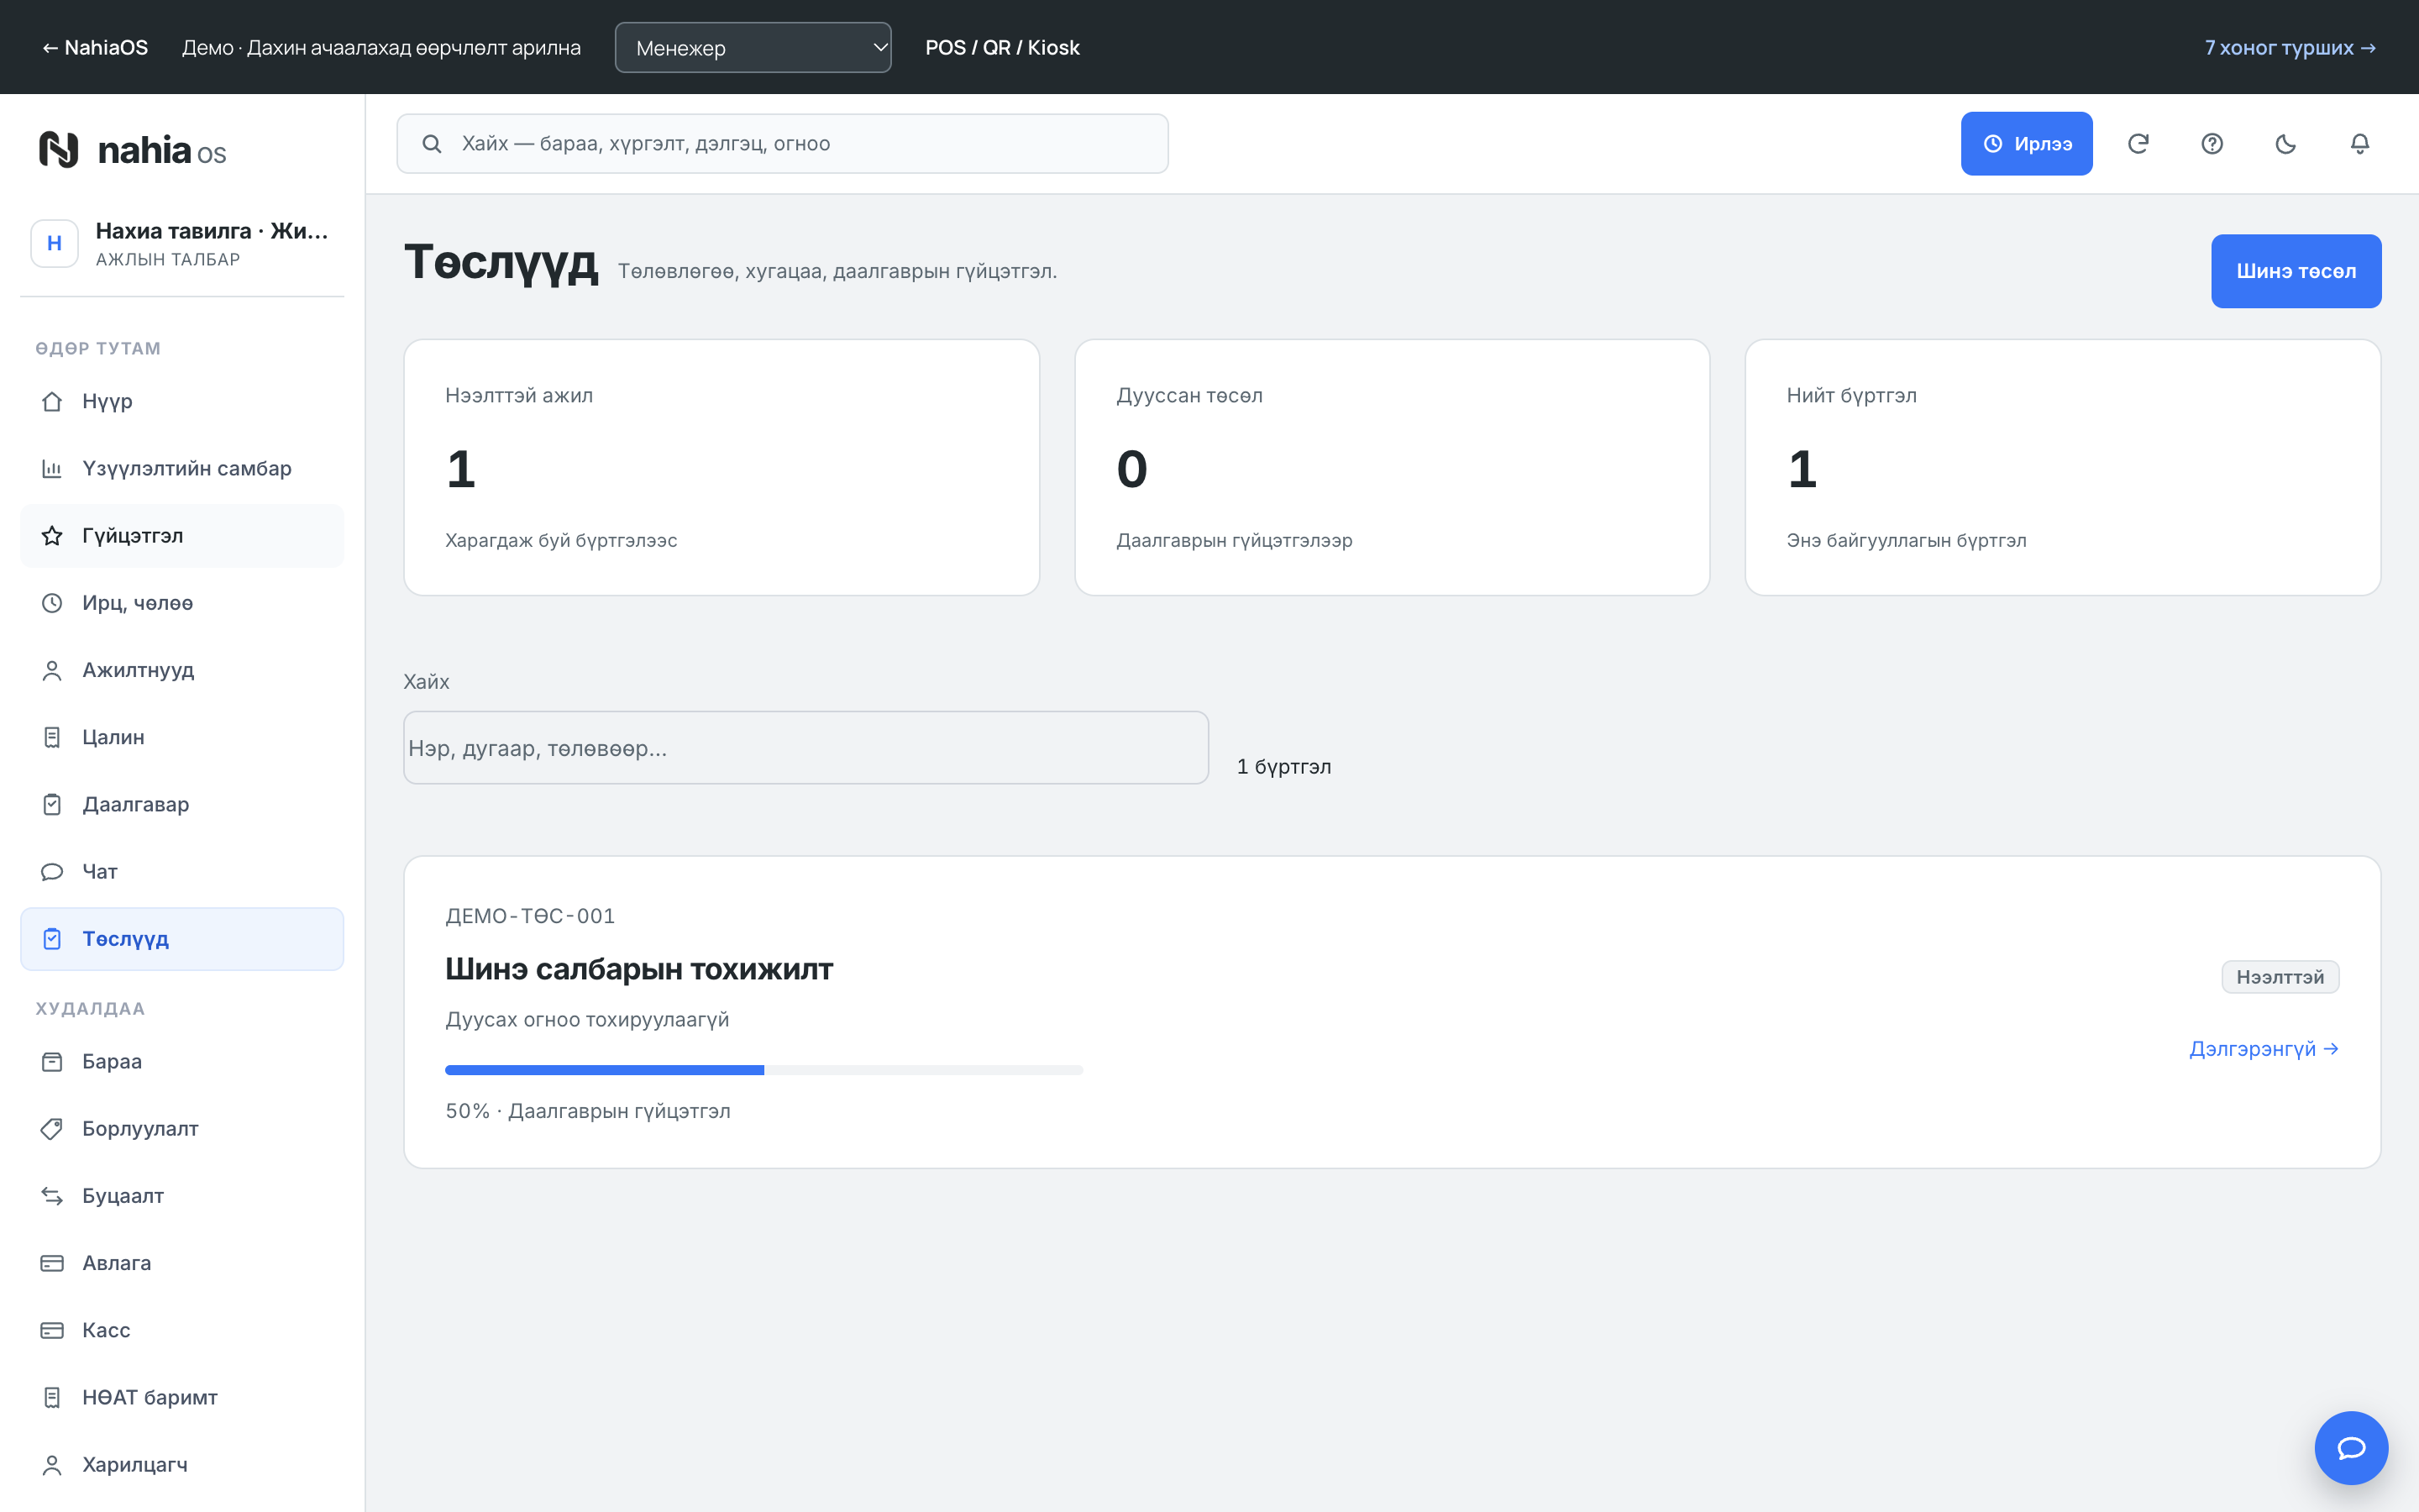Go back via the ← NahiaOS link
Image resolution: width=2419 pixels, height=1512 pixels.
point(95,48)
